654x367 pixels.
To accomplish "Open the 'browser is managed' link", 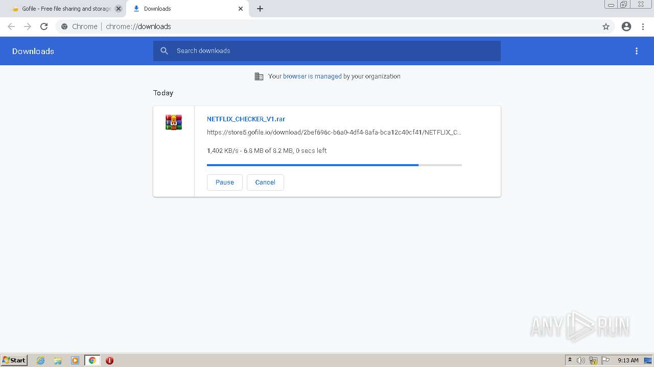I will click(x=312, y=76).
